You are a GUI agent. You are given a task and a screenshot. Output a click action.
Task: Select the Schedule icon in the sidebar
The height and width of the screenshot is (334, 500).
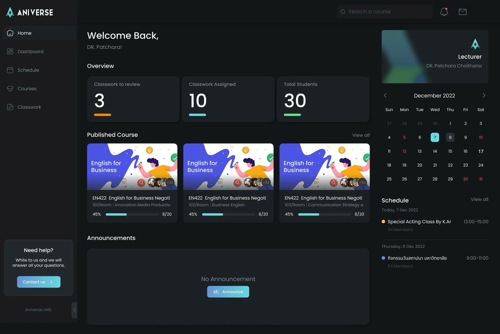click(10, 70)
